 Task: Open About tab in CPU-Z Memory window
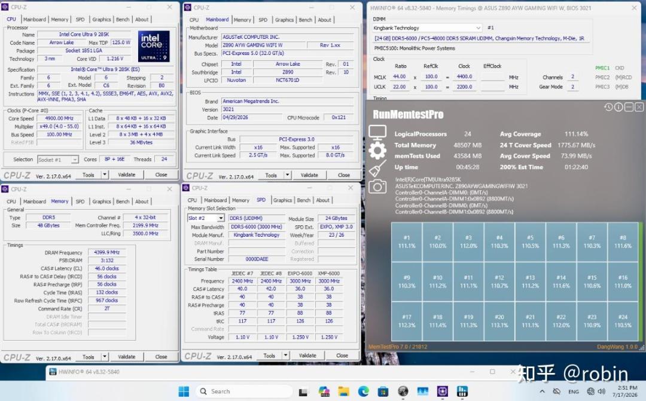click(142, 201)
